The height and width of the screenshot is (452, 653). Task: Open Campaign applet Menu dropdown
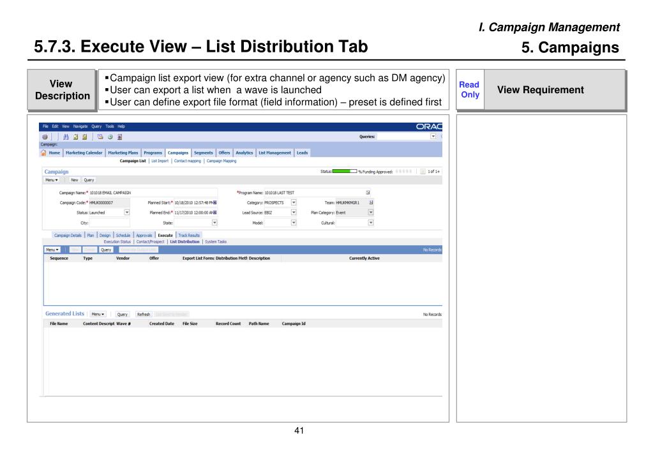[x=51, y=180]
